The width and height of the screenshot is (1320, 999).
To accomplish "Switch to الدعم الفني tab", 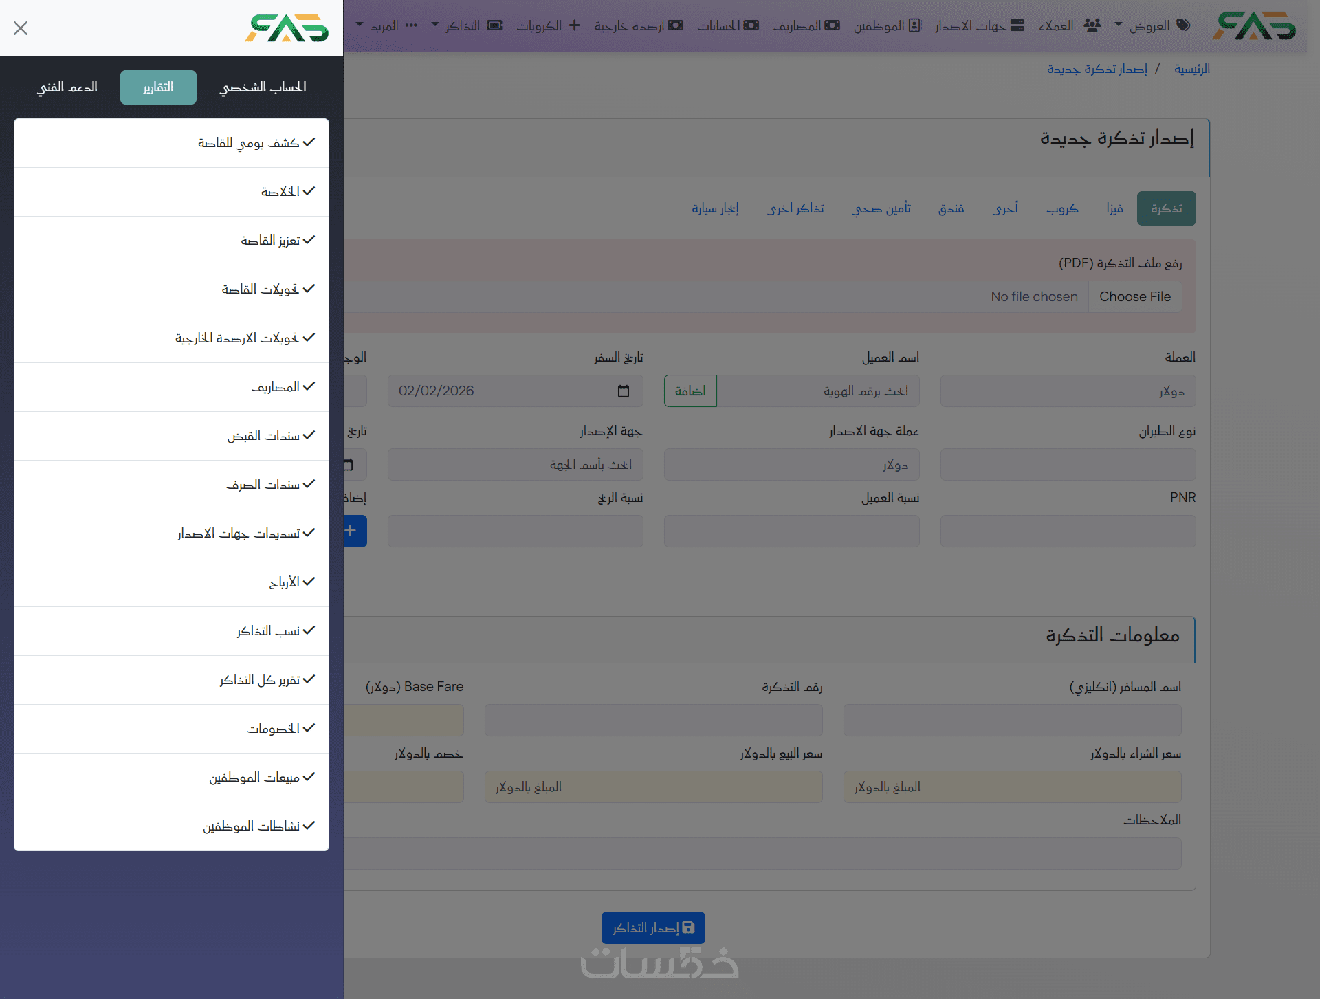I will (x=67, y=87).
